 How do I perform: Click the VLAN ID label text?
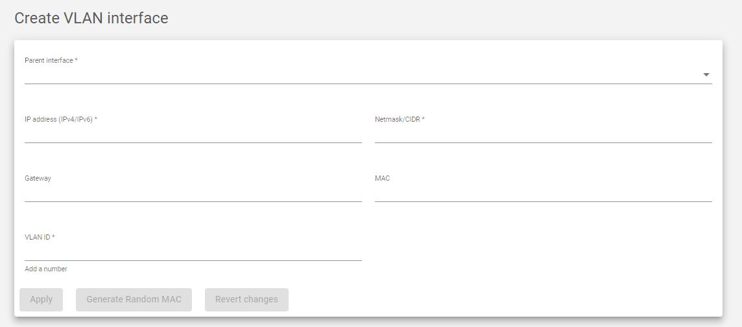pyautogui.click(x=40, y=237)
